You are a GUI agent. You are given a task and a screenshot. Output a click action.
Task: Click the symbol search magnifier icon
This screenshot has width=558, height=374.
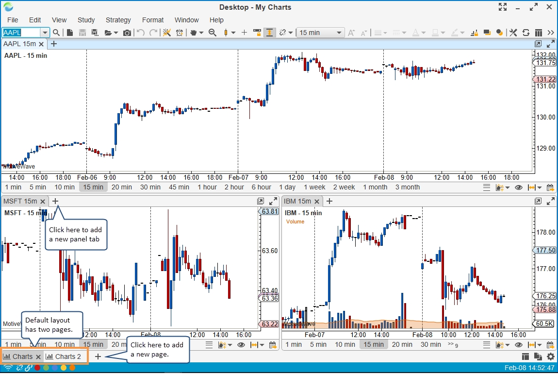[x=56, y=33]
